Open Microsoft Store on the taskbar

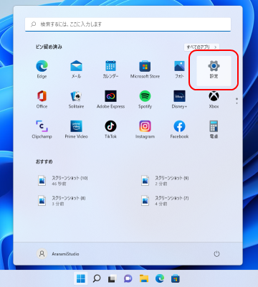tap(176, 278)
